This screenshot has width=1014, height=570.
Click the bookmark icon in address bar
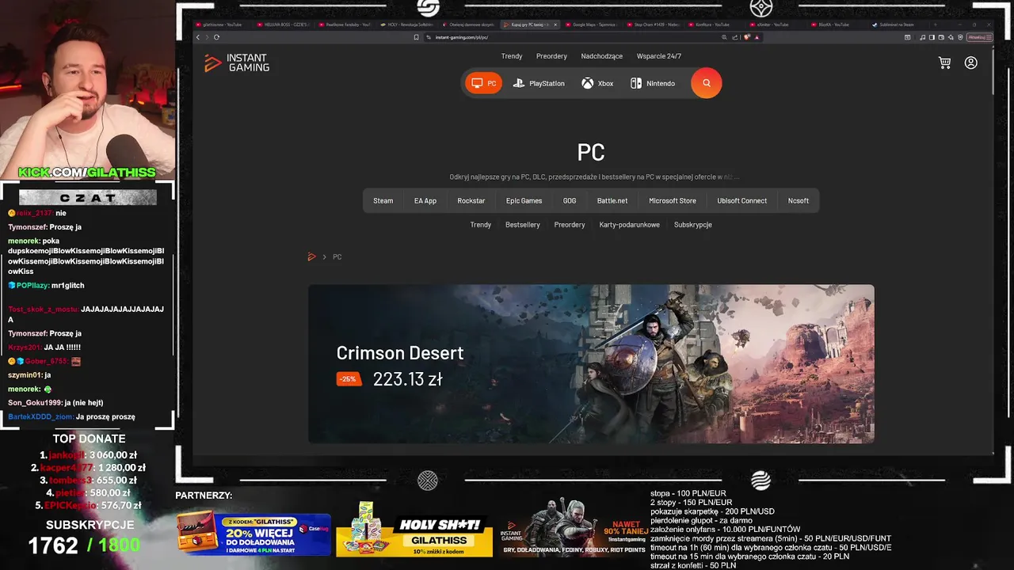point(417,37)
